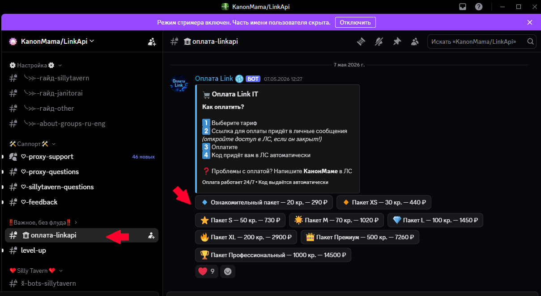
Task: Open the гайд-sillytavern channel
Action: click(81, 78)
